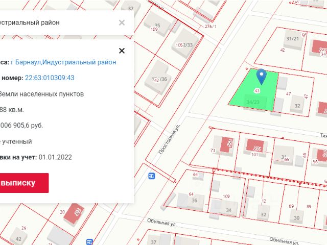
Task: Clear the search field with gray X
Action: [x=122, y=22]
